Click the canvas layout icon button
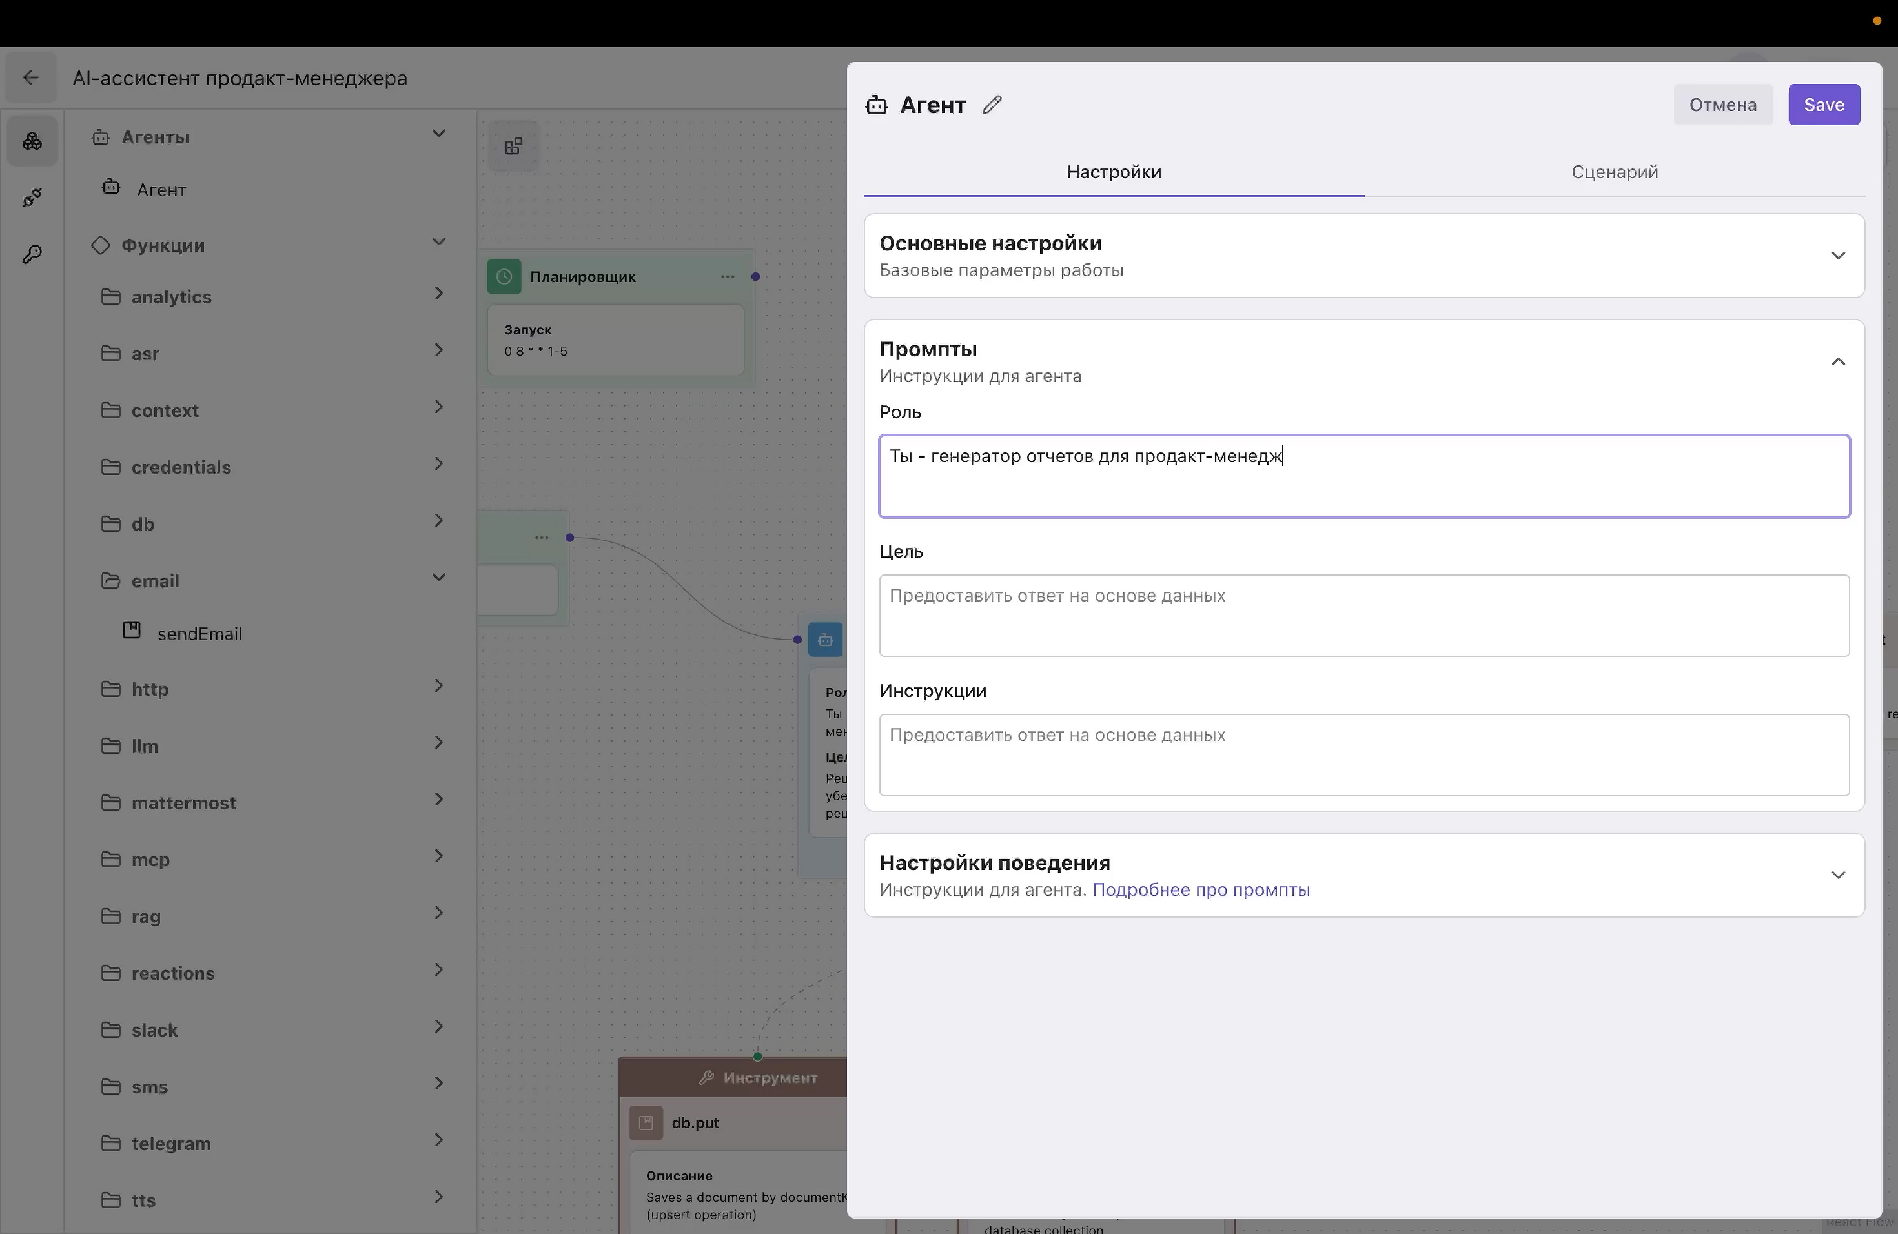 tap(514, 146)
